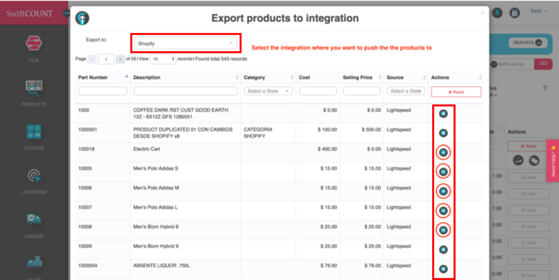Sort by Part Number column arrow
This screenshot has height=280, width=559.
tap(126, 77)
